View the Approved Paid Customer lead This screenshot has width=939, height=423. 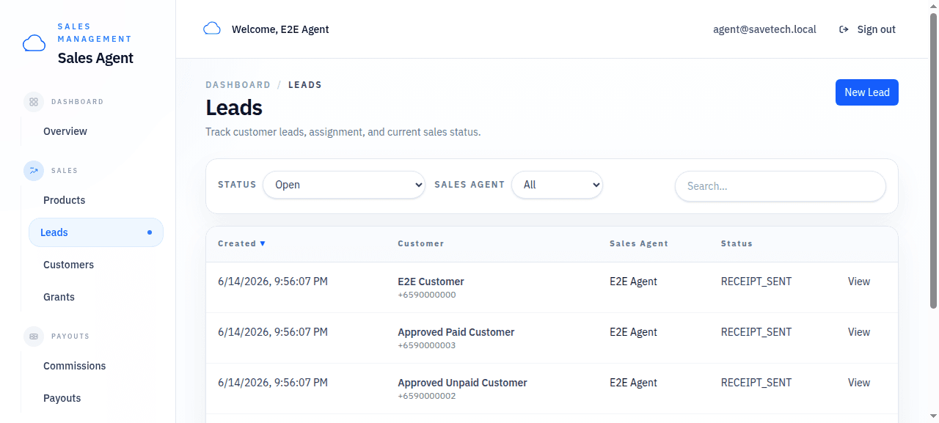pos(859,332)
